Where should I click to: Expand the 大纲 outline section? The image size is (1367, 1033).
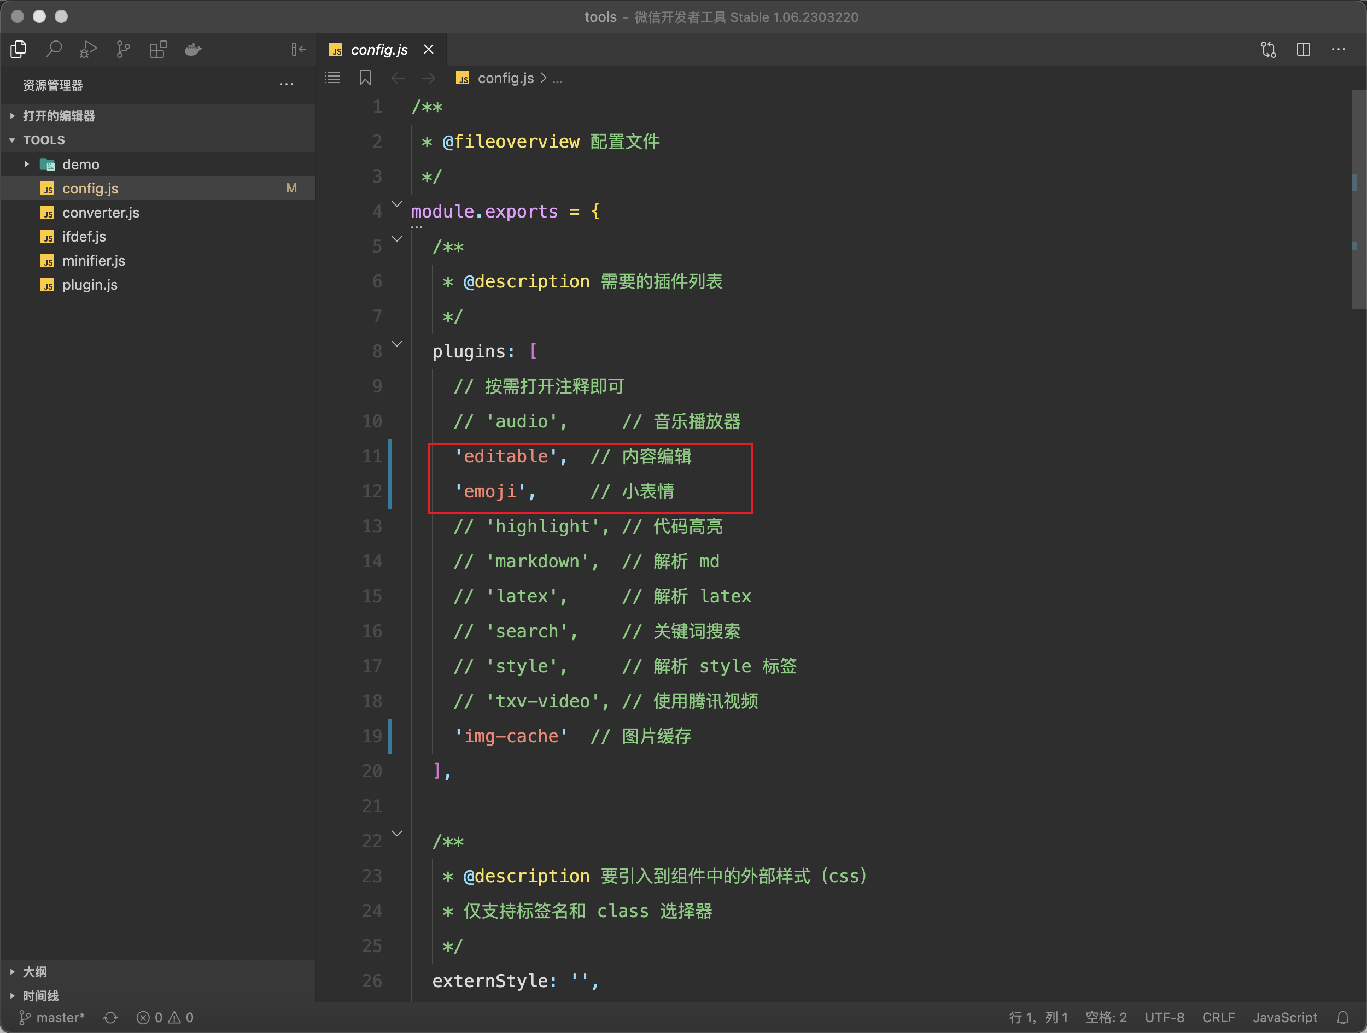pyautogui.click(x=158, y=972)
